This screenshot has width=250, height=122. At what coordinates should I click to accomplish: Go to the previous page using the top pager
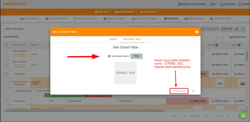click(x=212, y=37)
